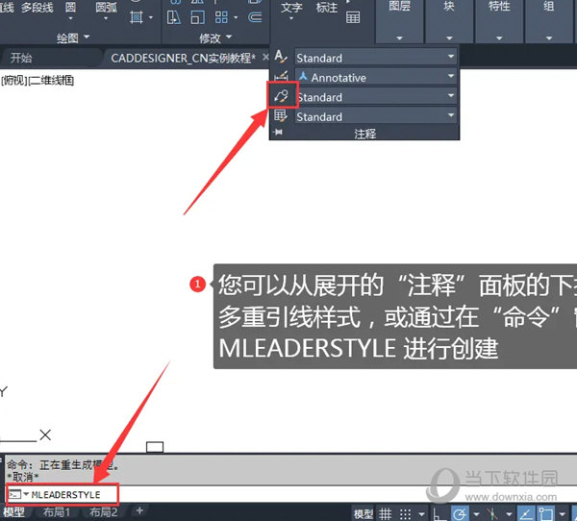Click the *取消* command history line
The height and width of the screenshot is (521, 577).
(x=22, y=477)
